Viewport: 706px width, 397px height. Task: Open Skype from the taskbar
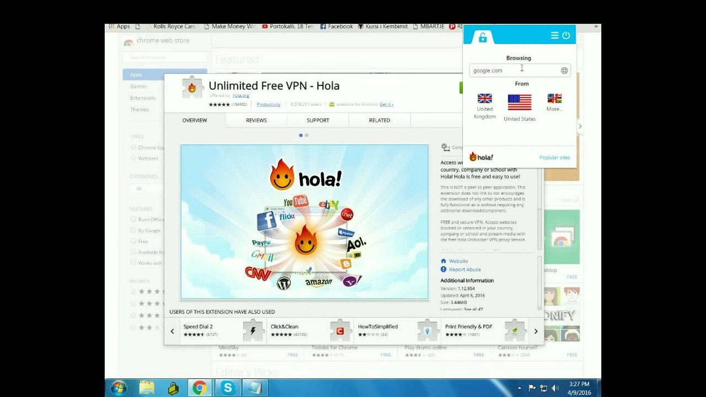[x=227, y=388]
